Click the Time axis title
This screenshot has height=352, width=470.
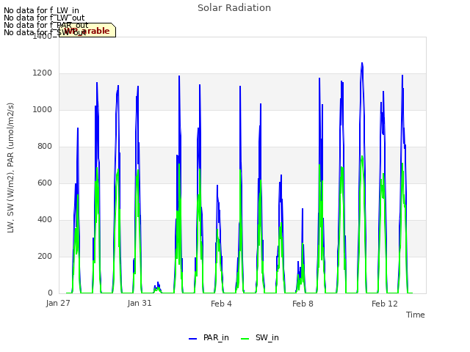[416, 315]
